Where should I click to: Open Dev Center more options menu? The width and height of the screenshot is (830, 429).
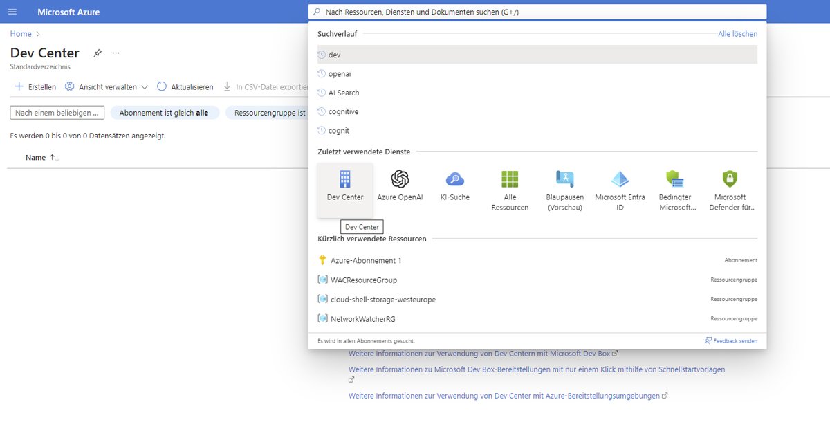click(116, 54)
